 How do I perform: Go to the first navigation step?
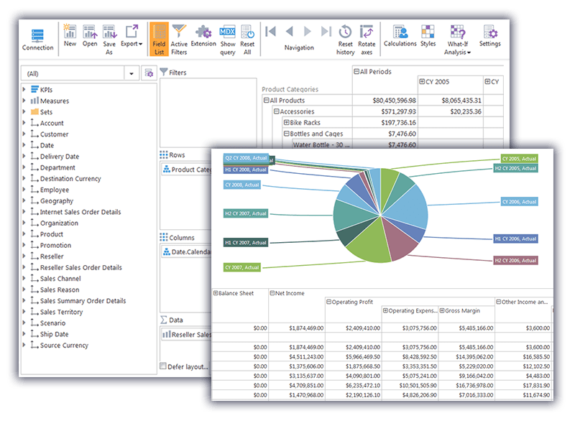(x=271, y=32)
